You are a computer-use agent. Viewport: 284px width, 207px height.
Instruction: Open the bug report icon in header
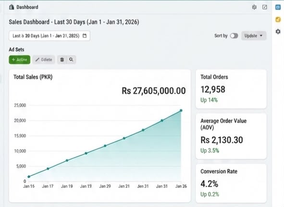254,7
